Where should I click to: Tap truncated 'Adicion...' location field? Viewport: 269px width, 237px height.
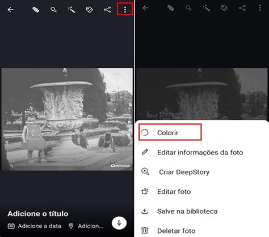[x=90, y=226]
